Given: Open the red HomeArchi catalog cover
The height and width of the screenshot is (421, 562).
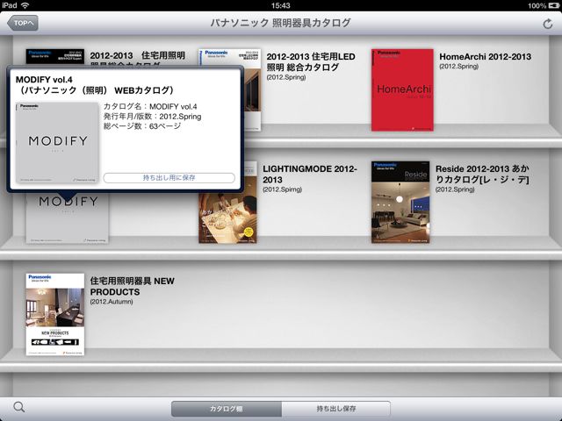Looking at the screenshot, I should [402, 89].
